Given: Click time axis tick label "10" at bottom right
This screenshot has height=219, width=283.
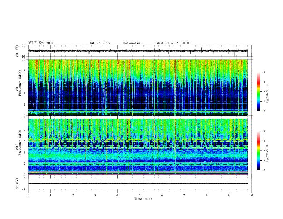Looking at the screenshot, I should point(251,195).
